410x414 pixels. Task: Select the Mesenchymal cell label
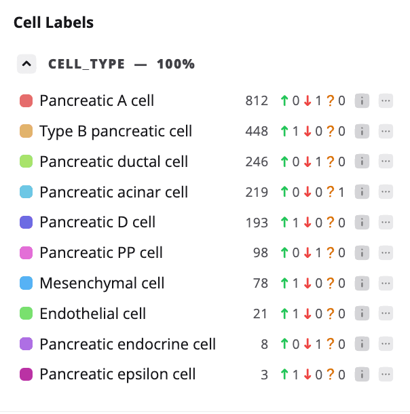coord(102,284)
